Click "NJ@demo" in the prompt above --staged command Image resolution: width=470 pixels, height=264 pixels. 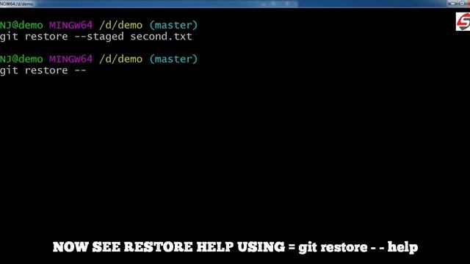click(21, 25)
